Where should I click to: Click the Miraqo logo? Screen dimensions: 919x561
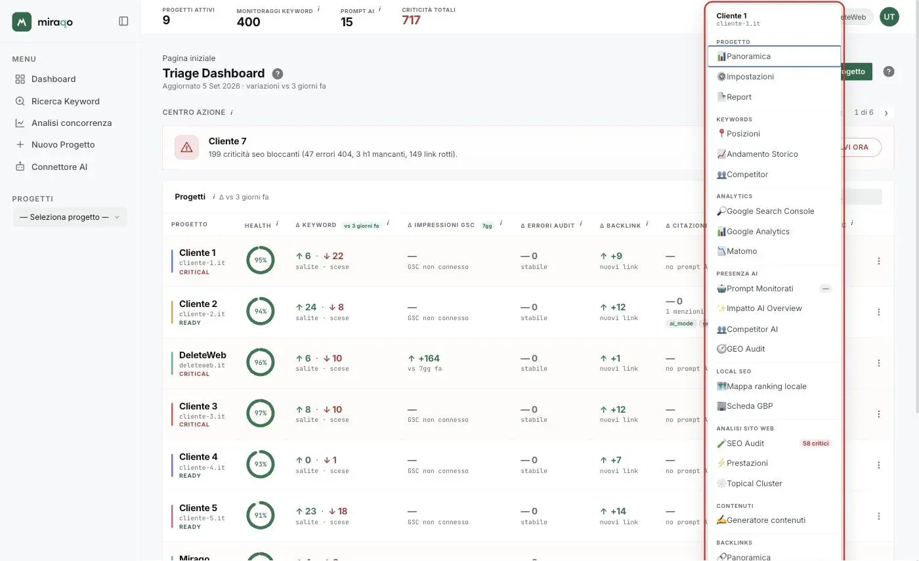43,22
